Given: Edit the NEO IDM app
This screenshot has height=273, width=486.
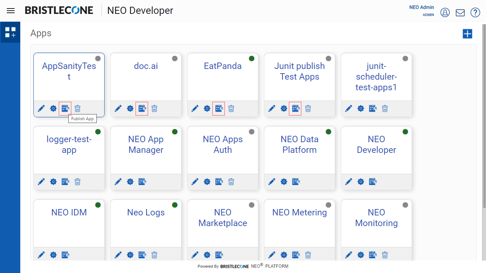Looking at the screenshot, I should pyautogui.click(x=41, y=255).
